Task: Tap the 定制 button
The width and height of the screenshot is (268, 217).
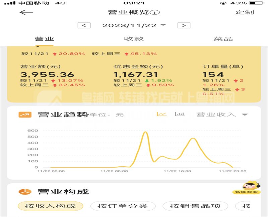Action: coord(245,13)
